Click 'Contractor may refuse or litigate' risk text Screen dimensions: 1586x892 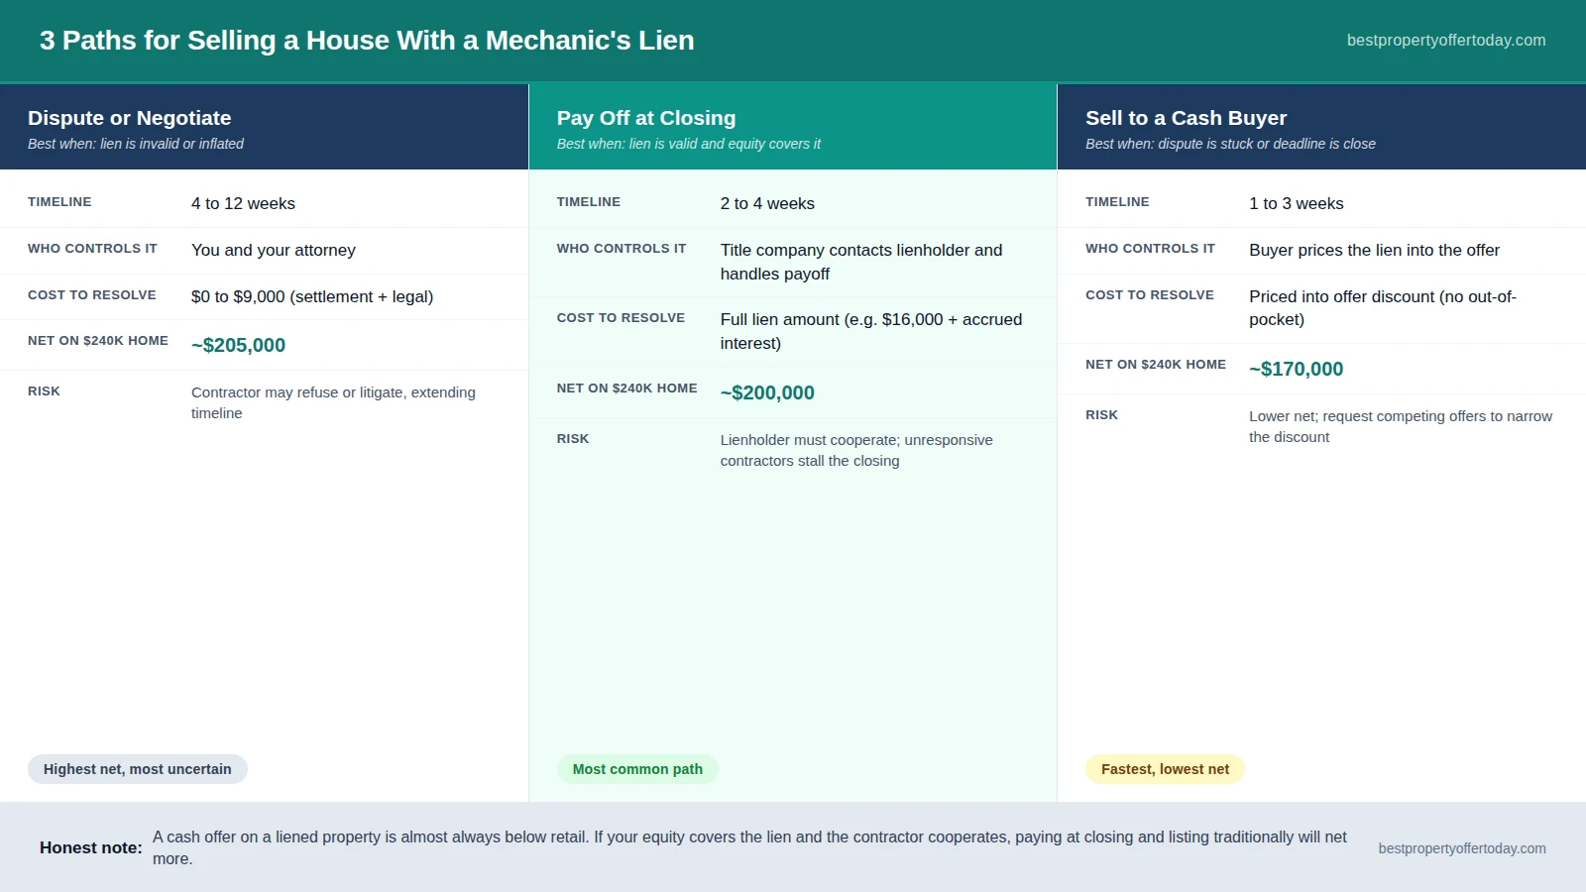[x=333, y=402]
